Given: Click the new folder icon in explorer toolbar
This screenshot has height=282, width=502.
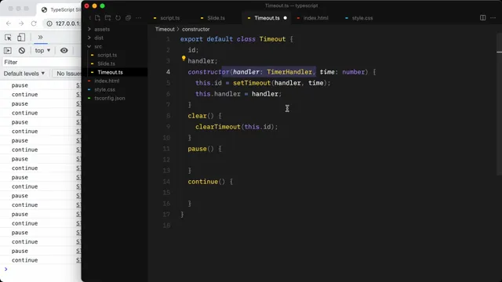Looking at the screenshot, I should [x=108, y=18].
